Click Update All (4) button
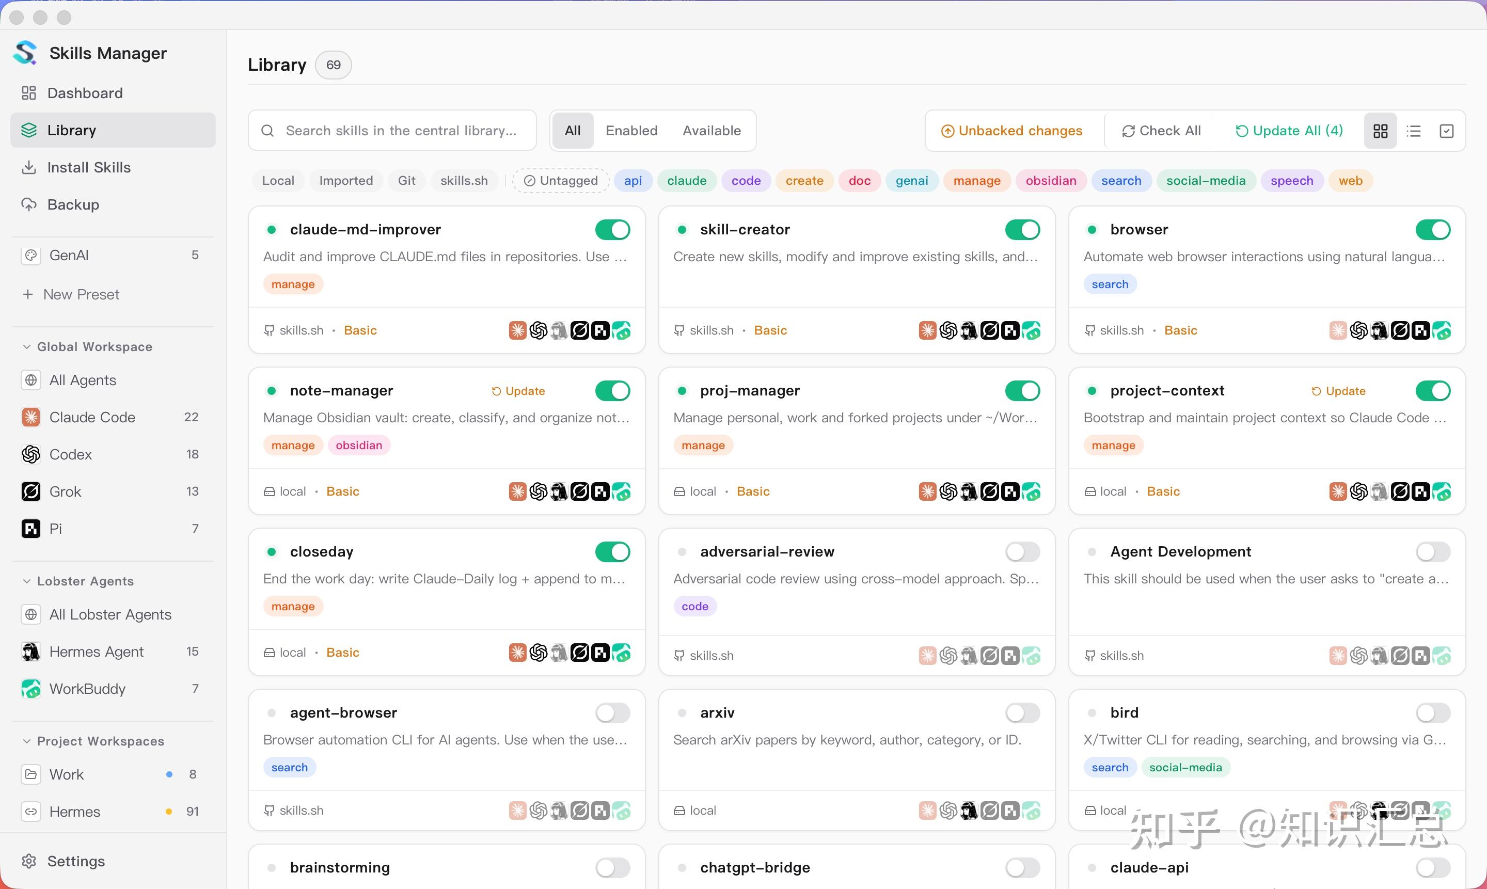The image size is (1487, 889). (x=1289, y=131)
